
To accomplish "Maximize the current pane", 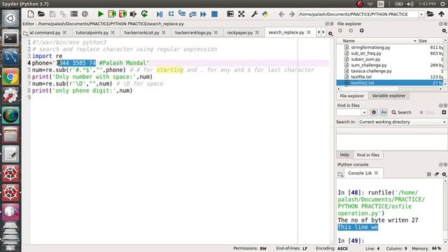I will tap(230, 14).
